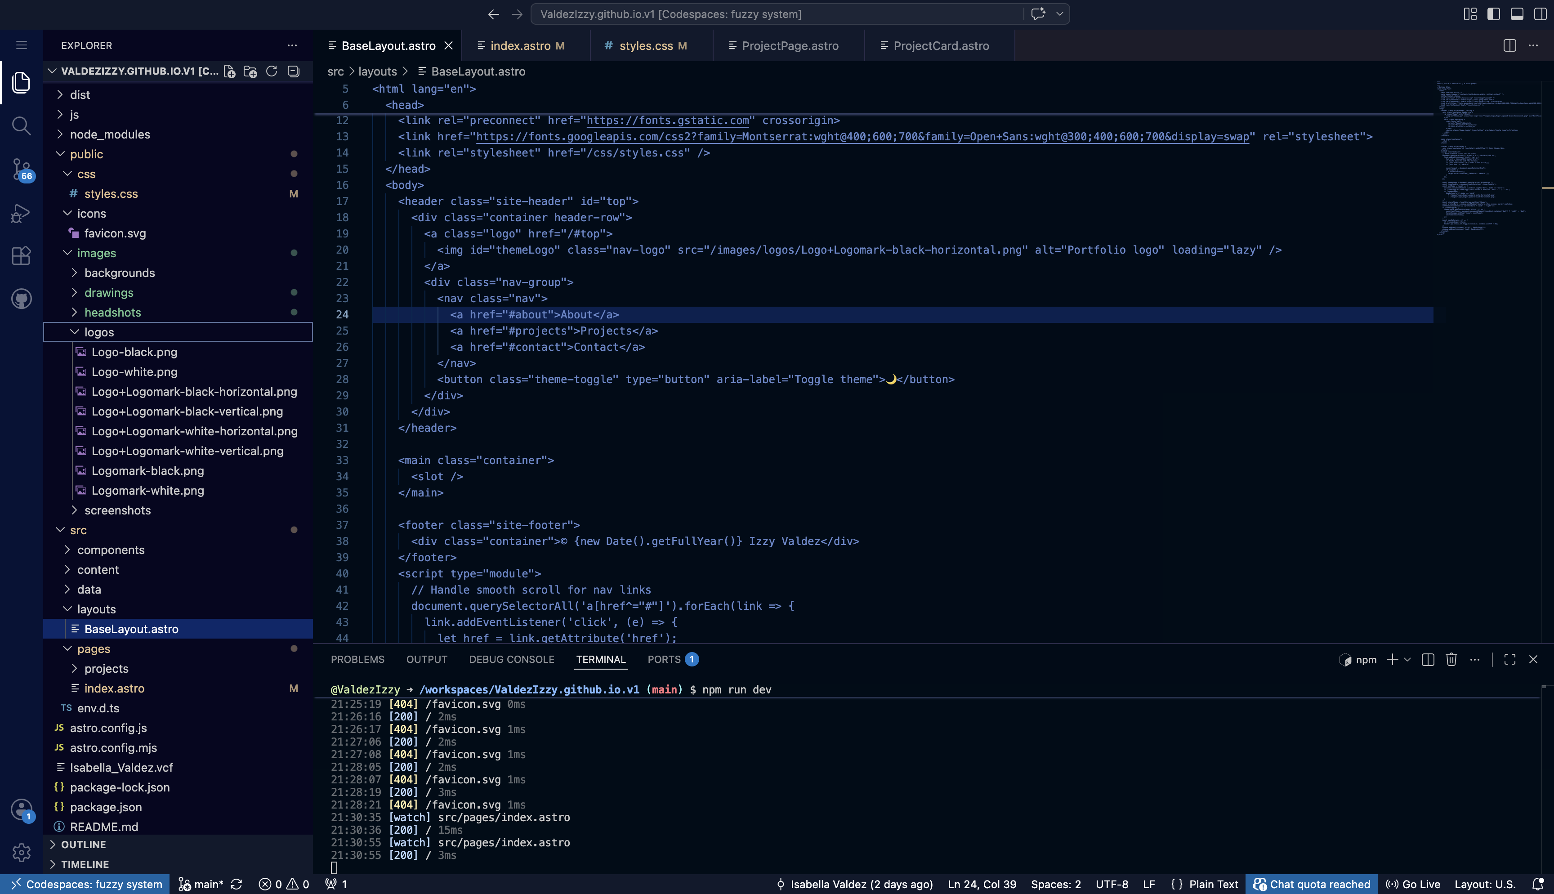The width and height of the screenshot is (1554, 894).
Task: Open Go Live server in status bar
Action: pos(1413,884)
